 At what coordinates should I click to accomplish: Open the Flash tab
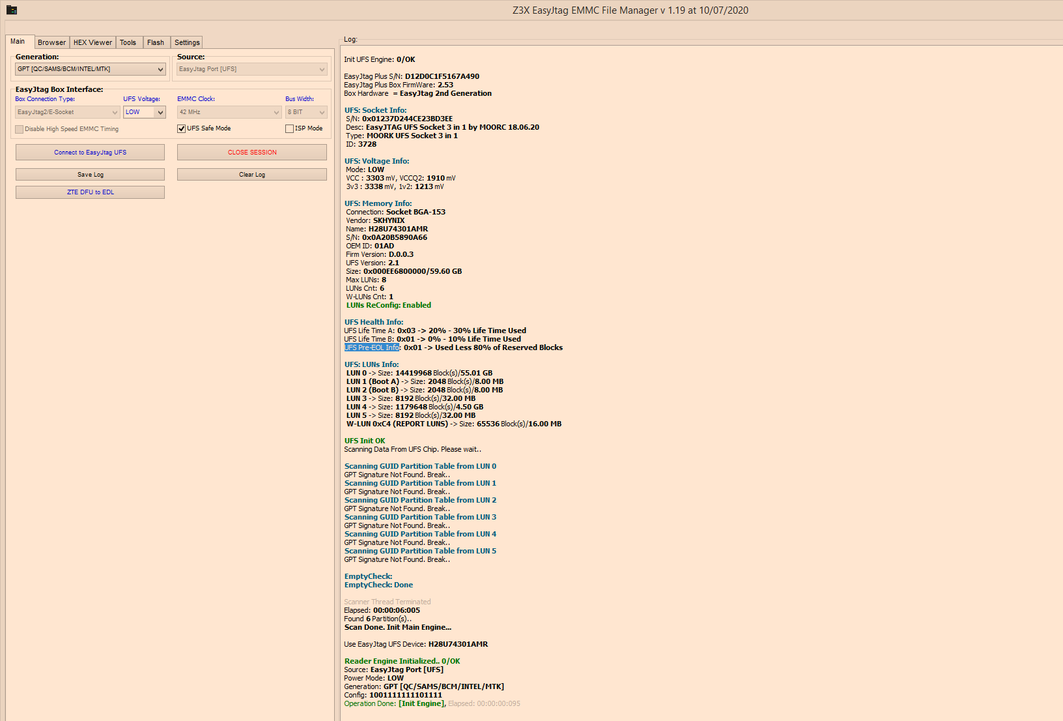point(156,42)
